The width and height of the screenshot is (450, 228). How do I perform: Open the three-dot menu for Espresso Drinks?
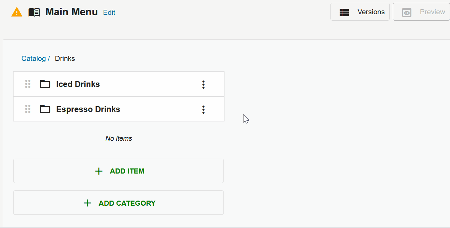click(x=203, y=109)
